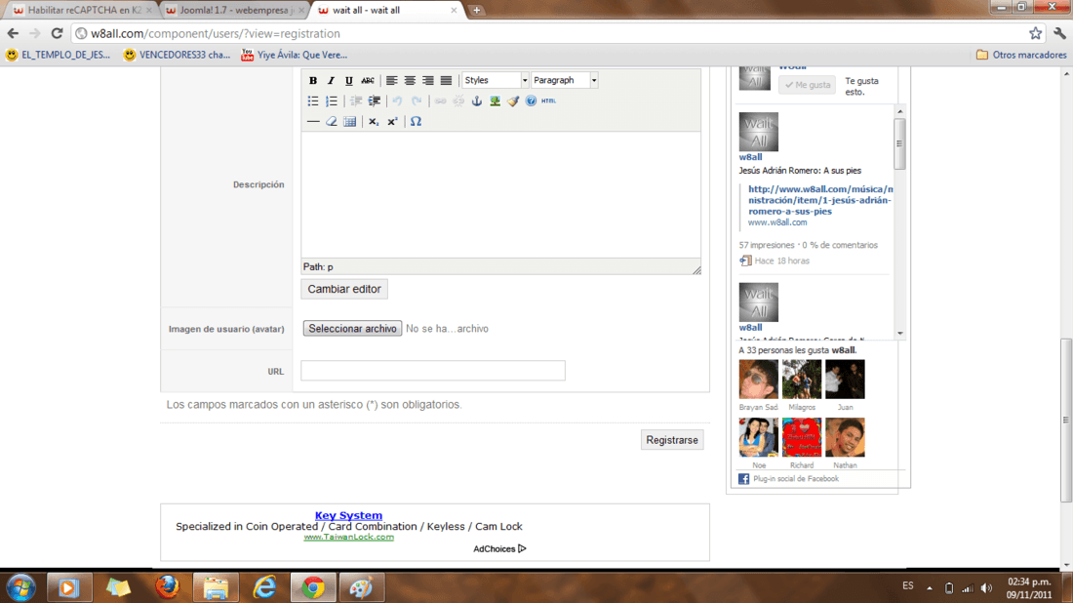Viewport: 1073px width, 603px height.
Task: Apply strikethrough formatting
Action: pos(368,81)
